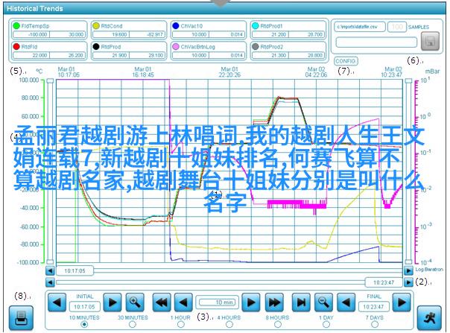Image resolution: width=450 pixels, height=333 pixels.
Task: Click the printer icon to print trends
Action: pyautogui.click(x=21, y=318)
